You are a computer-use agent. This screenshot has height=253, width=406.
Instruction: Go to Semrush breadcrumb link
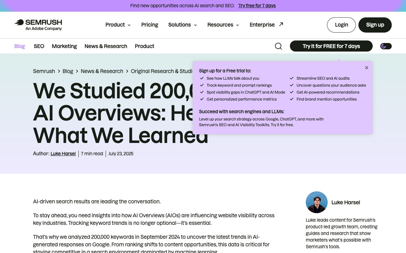(44, 71)
